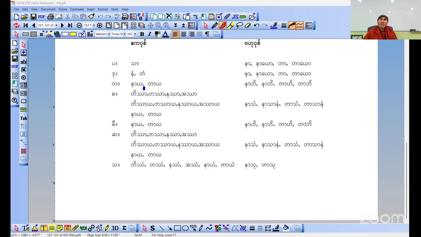Select the Arrow line tool in bottom toolbar
The width and height of the screenshot is (421, 237).
(169, 228)
